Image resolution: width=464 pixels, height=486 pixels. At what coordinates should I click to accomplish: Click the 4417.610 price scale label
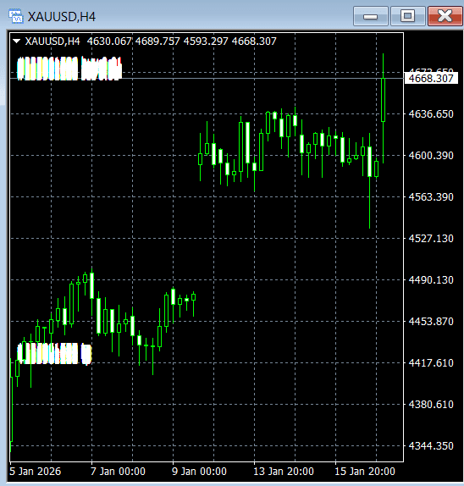(431, 362)
